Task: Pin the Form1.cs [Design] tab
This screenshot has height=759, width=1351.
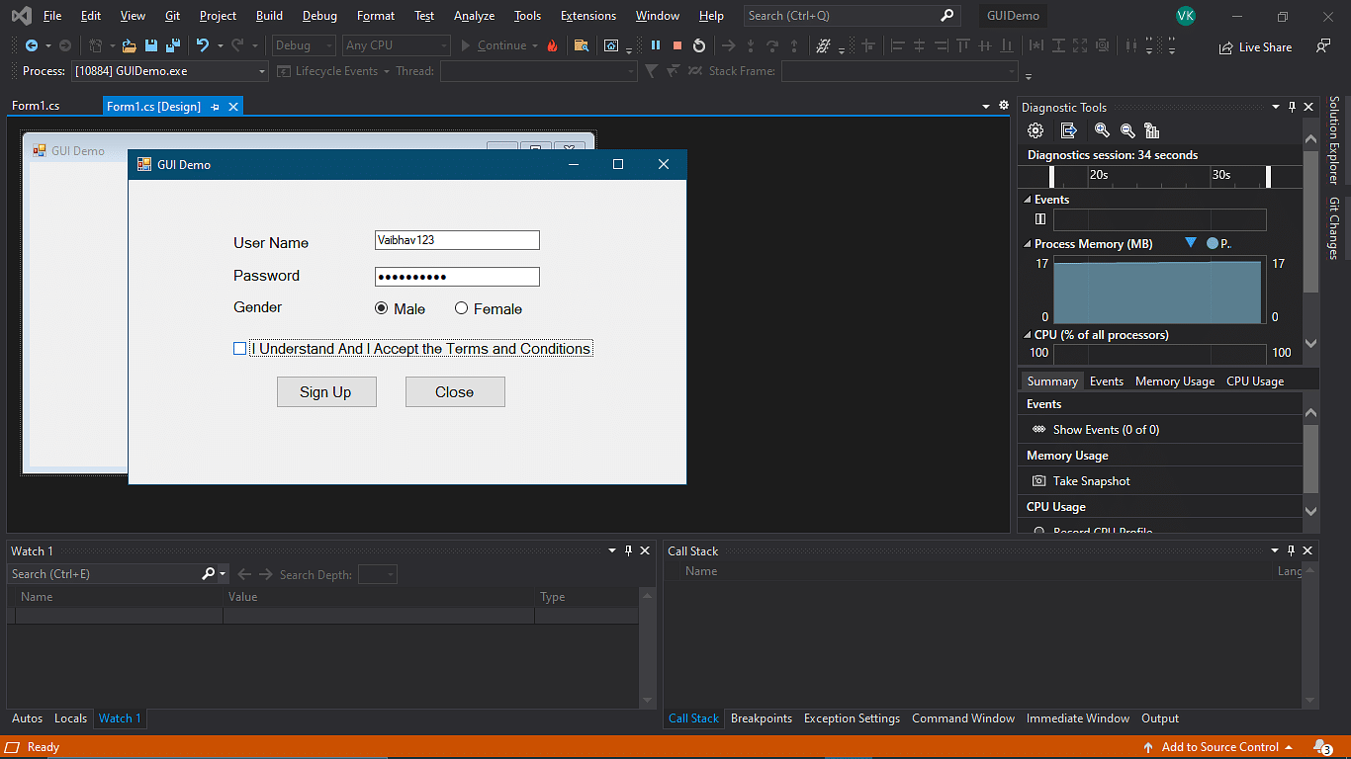Action: [x=216, y=107]
